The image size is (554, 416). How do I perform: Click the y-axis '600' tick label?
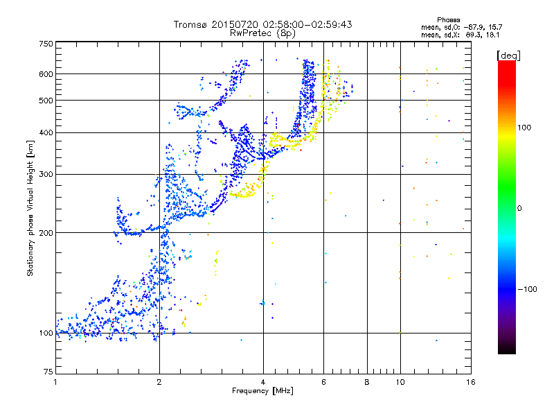[x=46, y=74]
